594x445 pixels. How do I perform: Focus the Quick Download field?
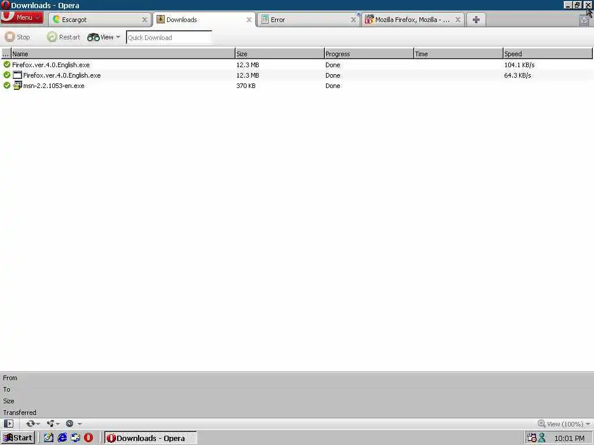pyautogui.click(x=169, y=38)
